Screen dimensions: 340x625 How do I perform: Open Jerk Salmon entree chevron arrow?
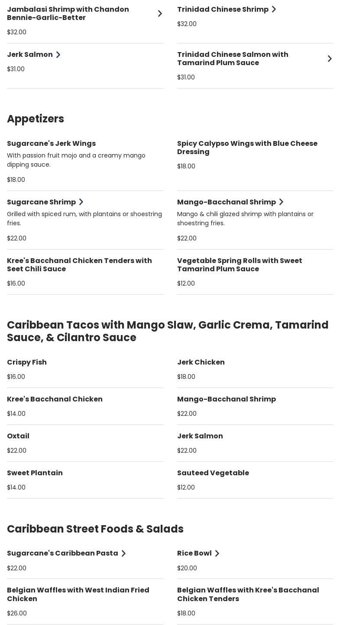(x=58, y=55)
